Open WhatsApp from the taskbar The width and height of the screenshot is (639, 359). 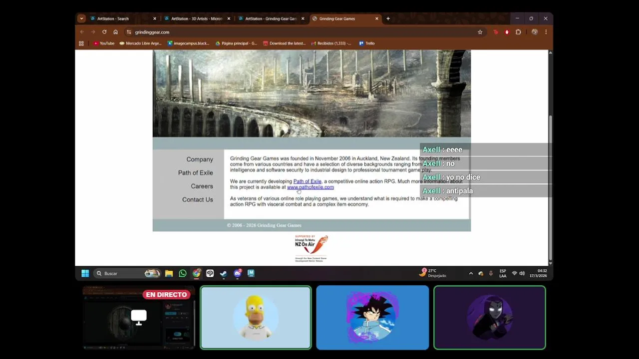click(x=183, y=273)
